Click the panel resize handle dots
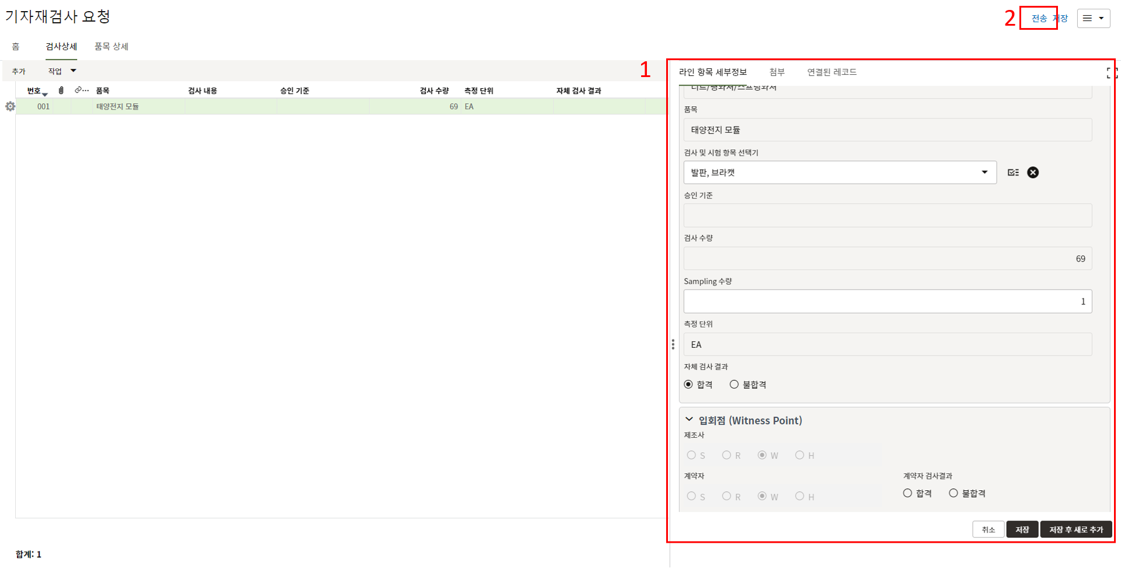The width and height of the screenshot is (1121, 572). 673,344
